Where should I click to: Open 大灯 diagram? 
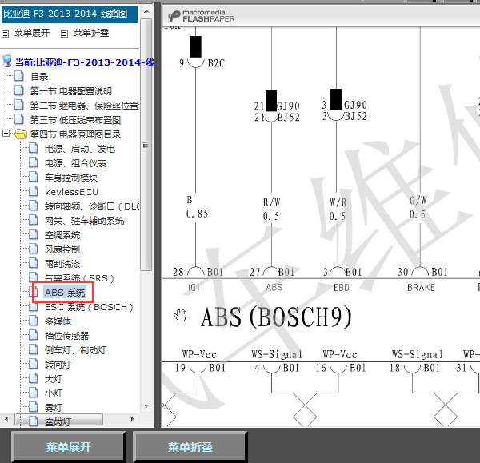point(54,379)
